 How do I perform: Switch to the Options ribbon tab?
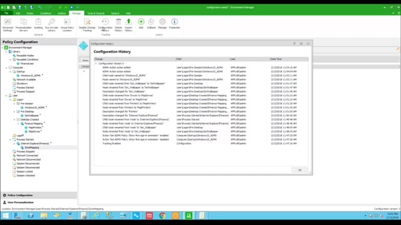[x=115, y=13]
